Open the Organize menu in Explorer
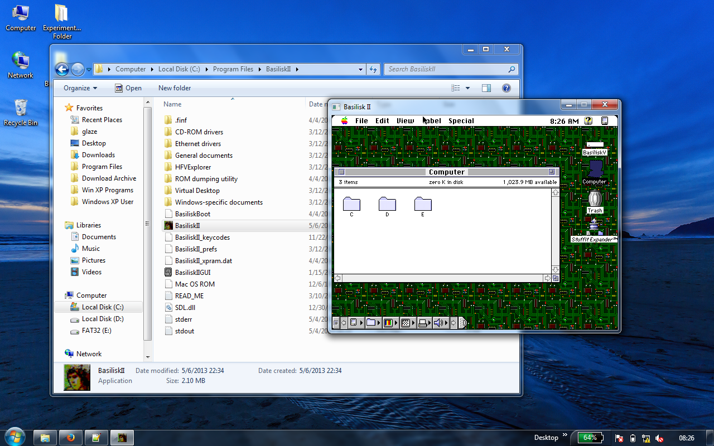This screenshot has width=714, height=446. click(x=80, y=88)
